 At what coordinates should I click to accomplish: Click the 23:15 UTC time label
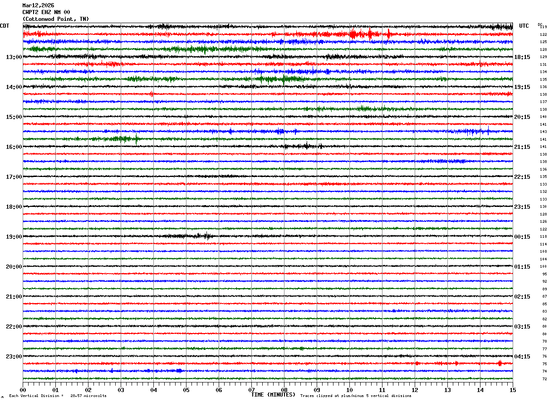522,207
